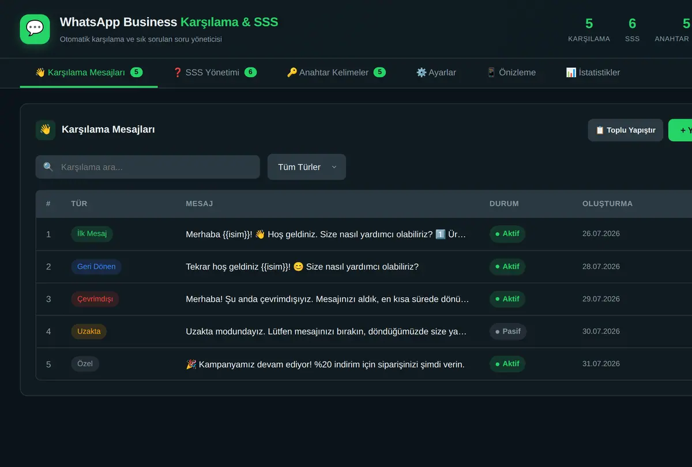692x467 pixels.
Task: Click the TÜR column header
Action: [x=79, y=204]
